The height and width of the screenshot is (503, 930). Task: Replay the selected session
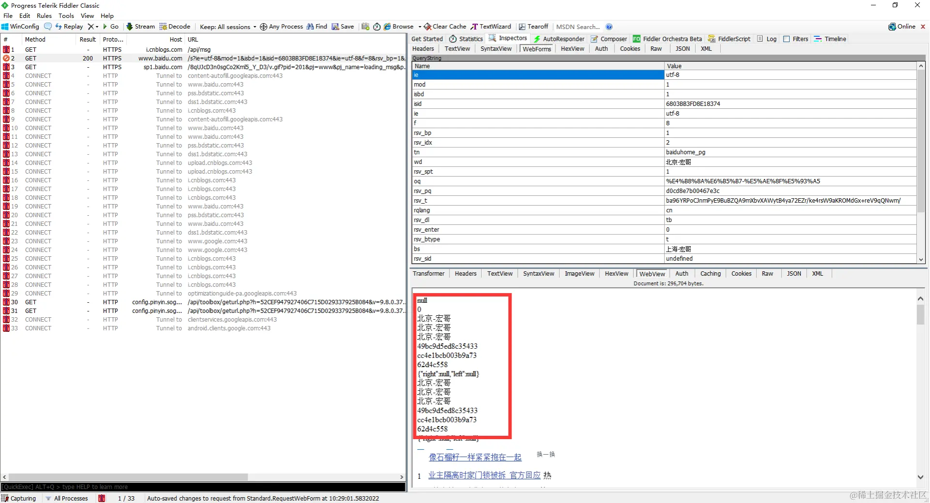[69, 27]
